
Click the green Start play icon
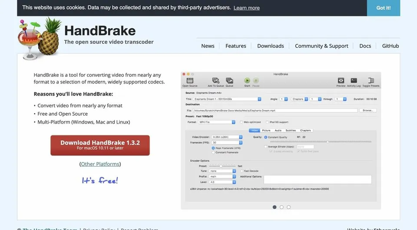point(247,80)
